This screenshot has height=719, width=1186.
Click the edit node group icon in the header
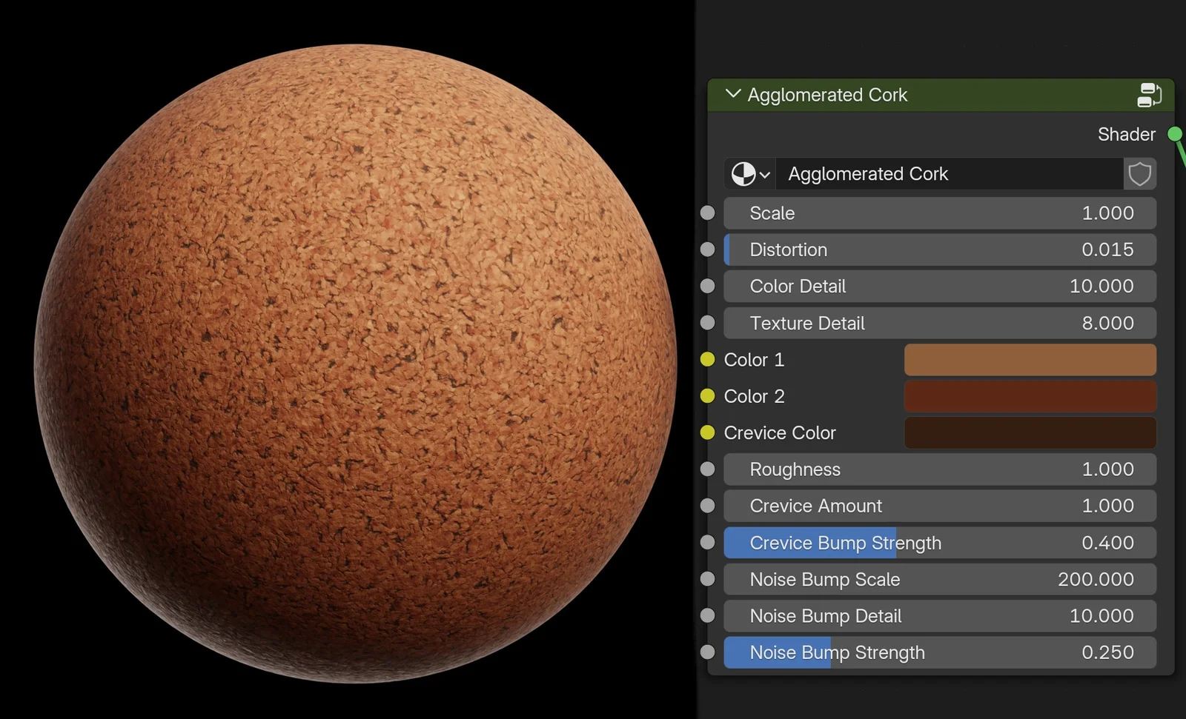pos(1150,95)
